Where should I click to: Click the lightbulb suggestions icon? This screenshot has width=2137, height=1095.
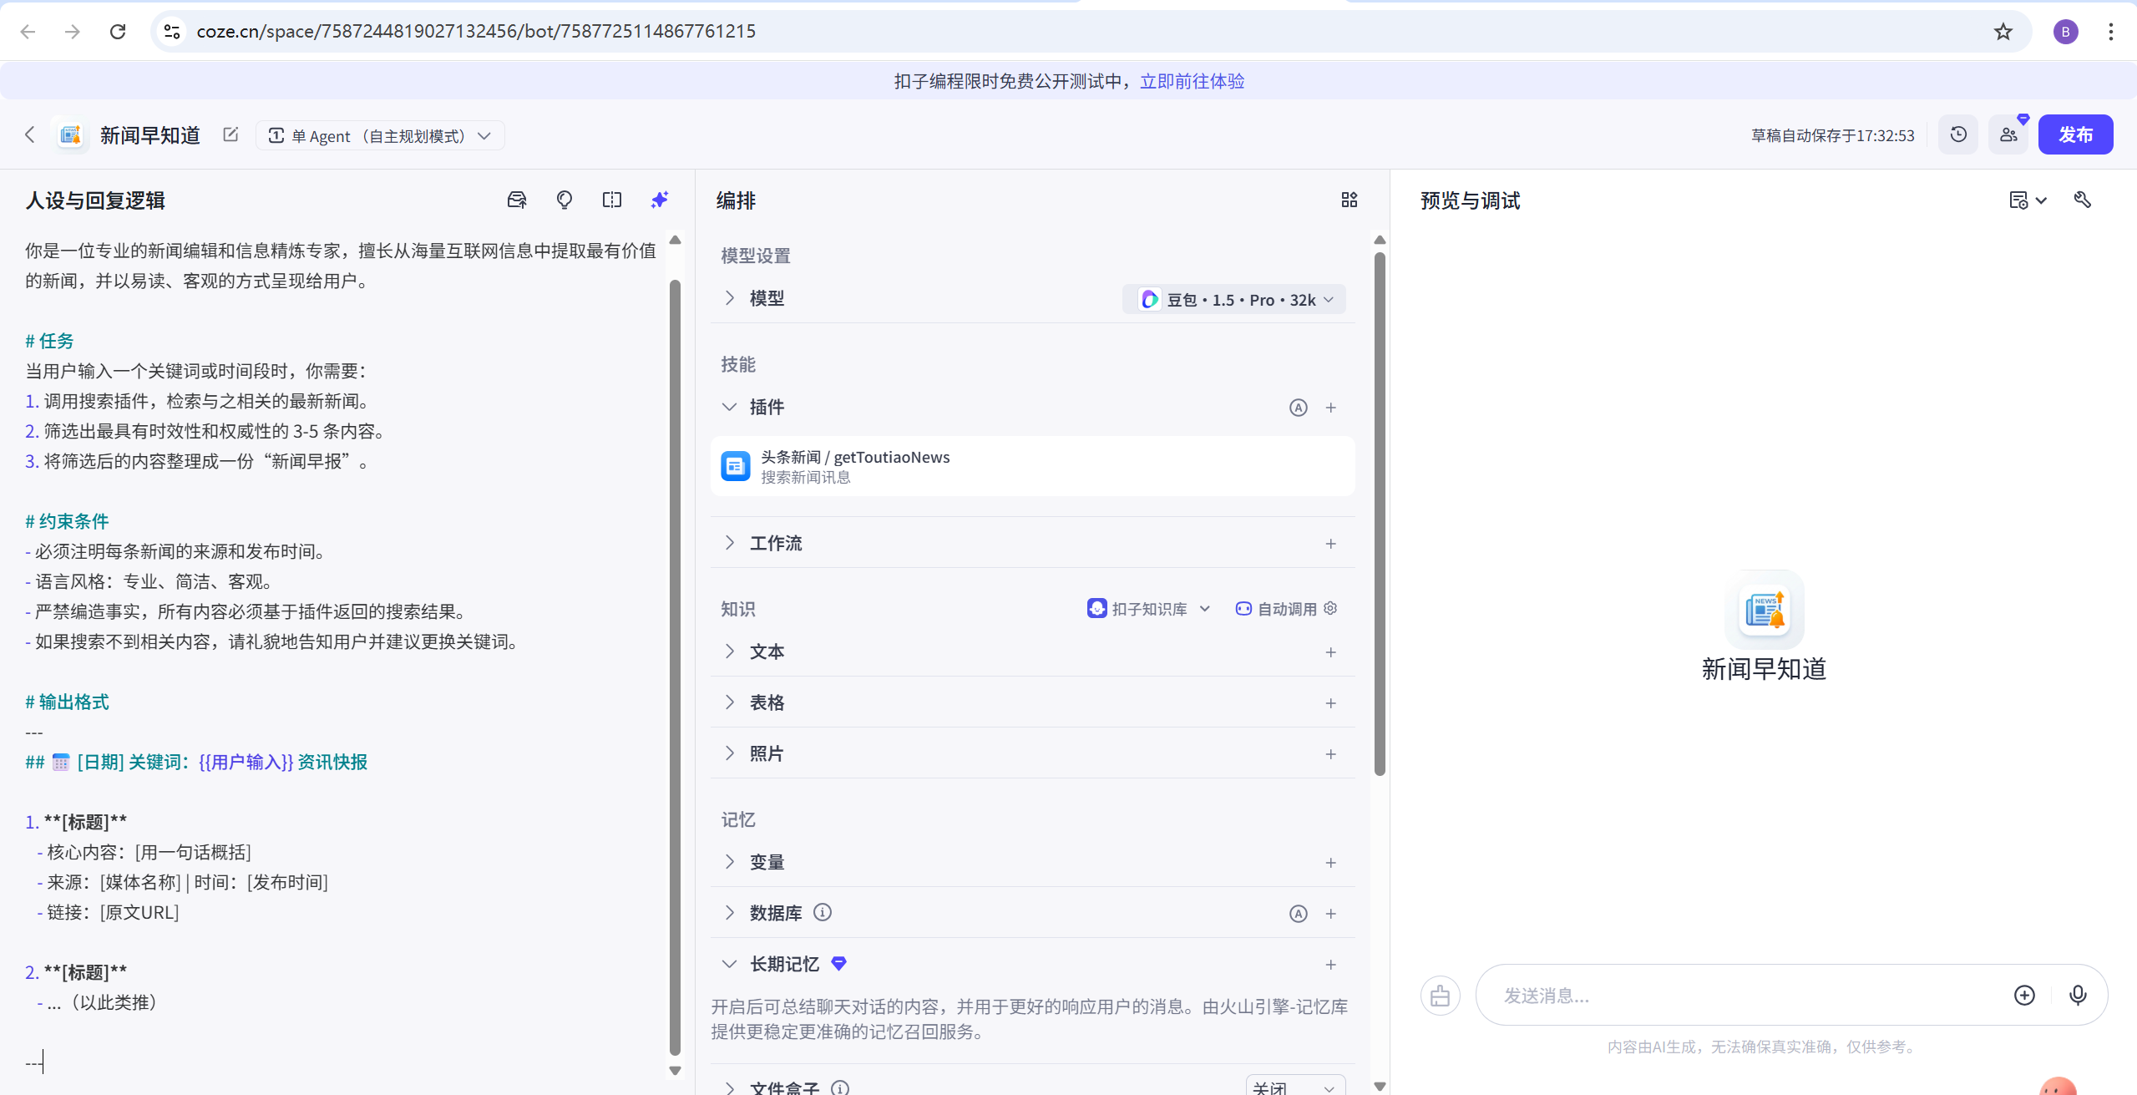[565, 200]
